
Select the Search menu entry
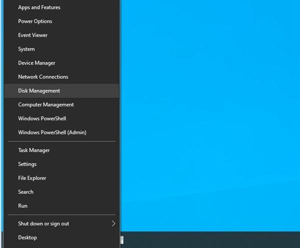(x=61, y=192)
